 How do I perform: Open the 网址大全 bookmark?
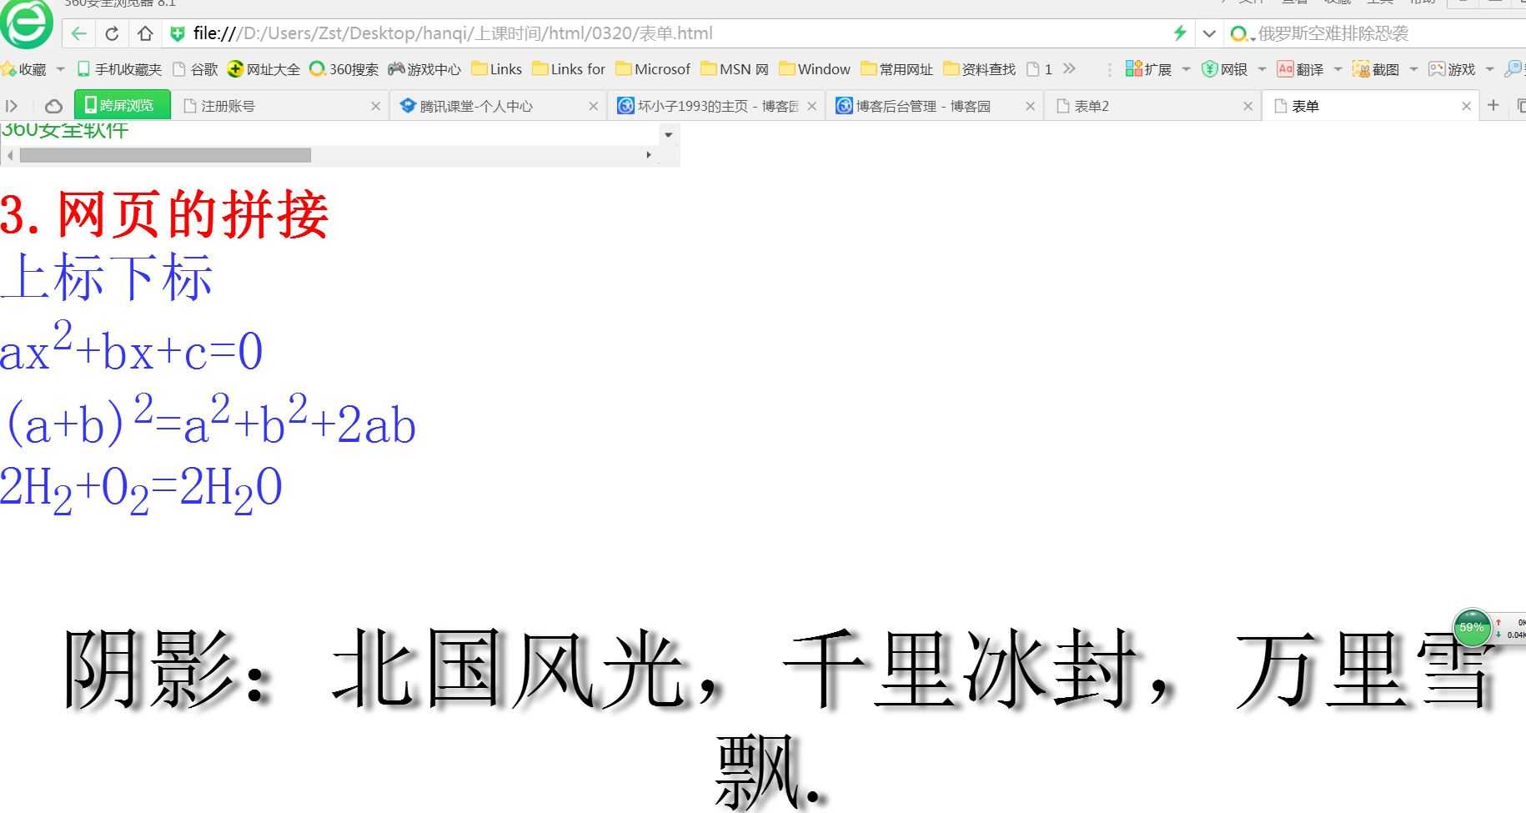[264, 69]
